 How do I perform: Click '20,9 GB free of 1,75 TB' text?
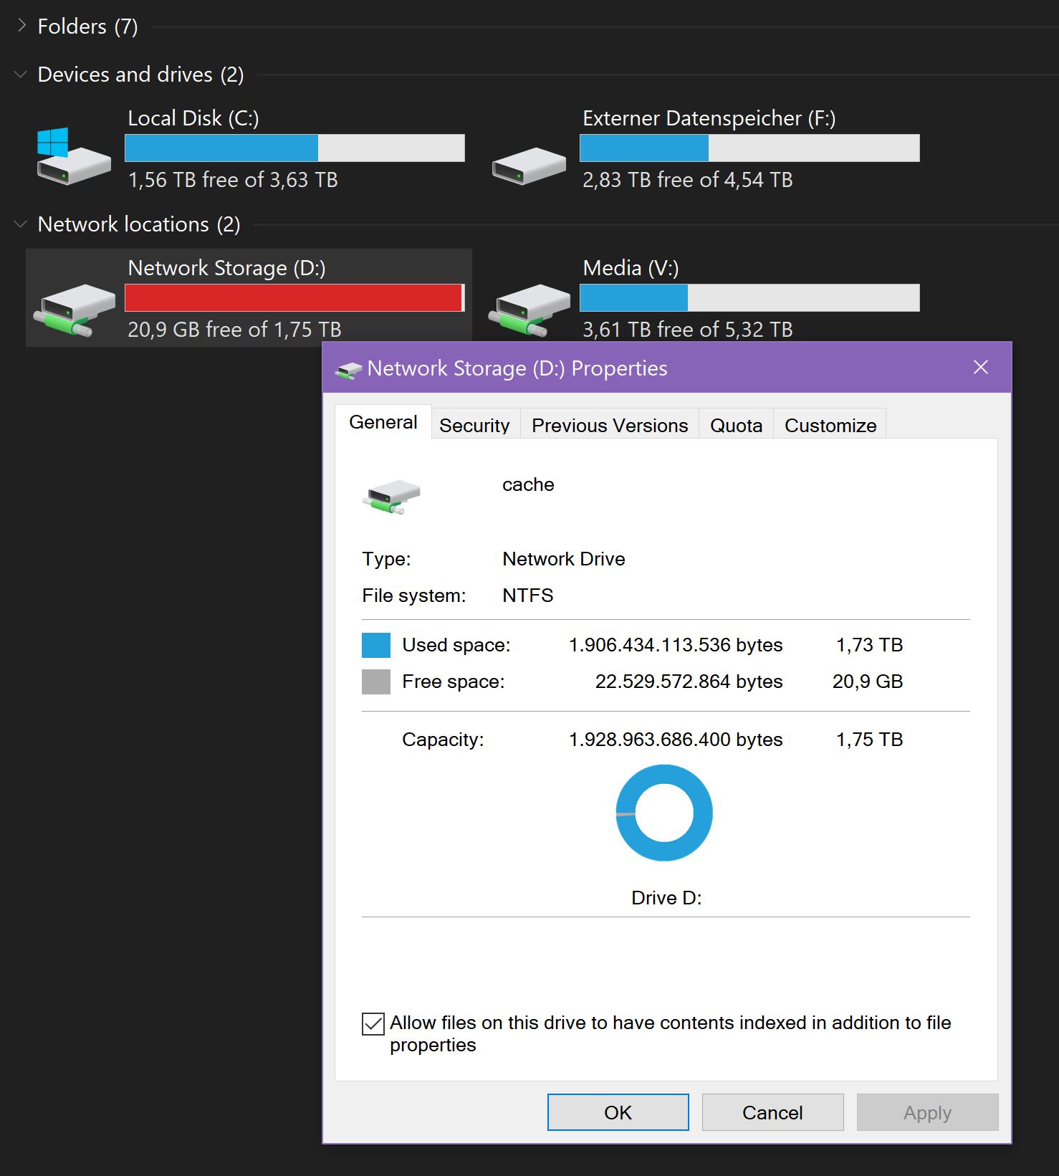pos(234,330)
